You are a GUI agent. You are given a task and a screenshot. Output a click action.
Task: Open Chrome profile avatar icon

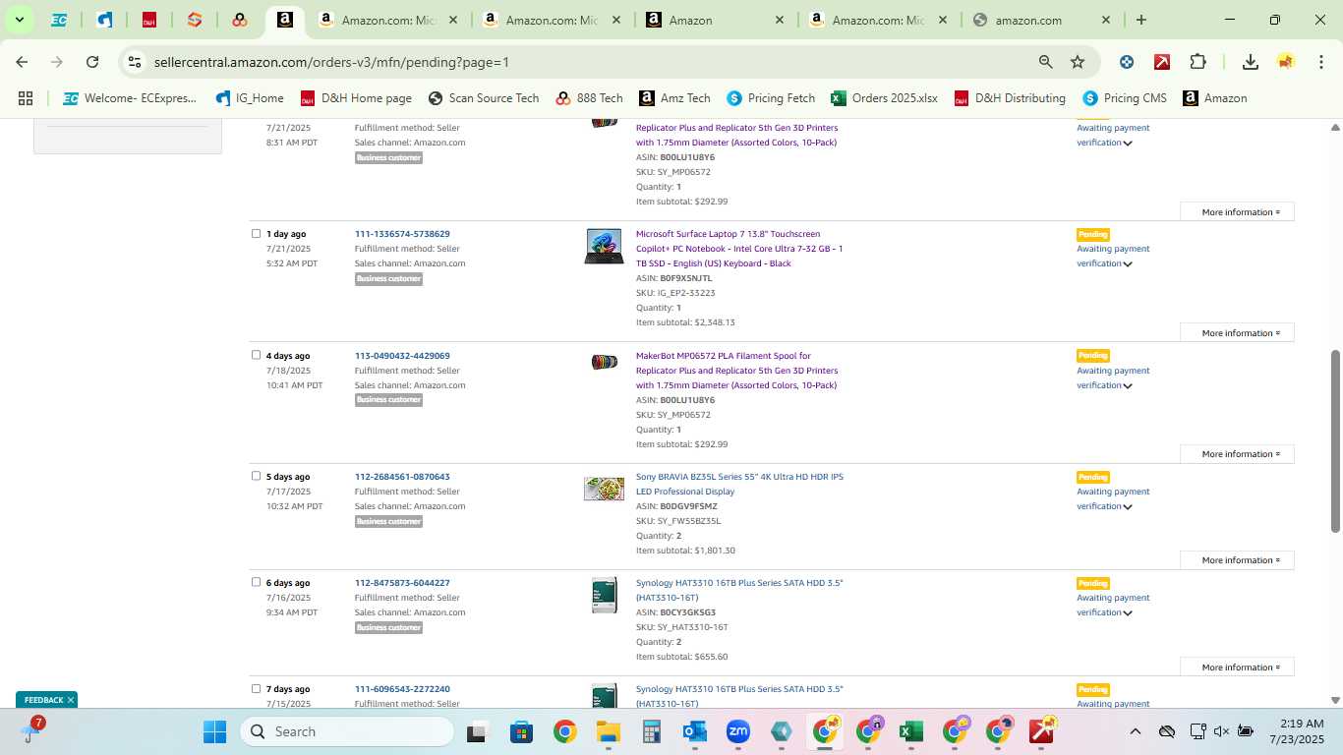tap(1286, 62)
